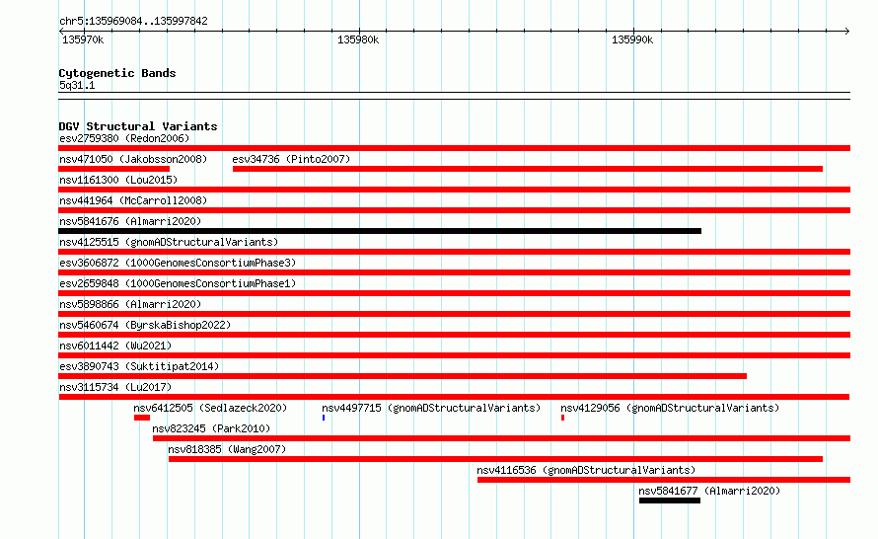Open the nsv471050 (Jakobsson2008) variant label
Screen dimensions: 878x539
click(133, 159)
